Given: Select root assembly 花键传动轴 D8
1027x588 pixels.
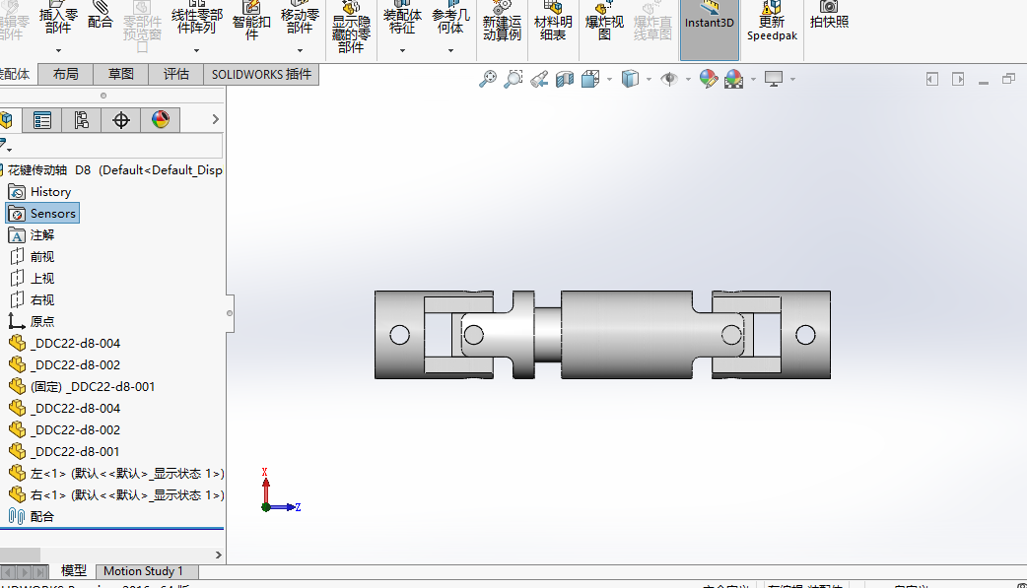Looking at the screenshot, I should (112, 170).
